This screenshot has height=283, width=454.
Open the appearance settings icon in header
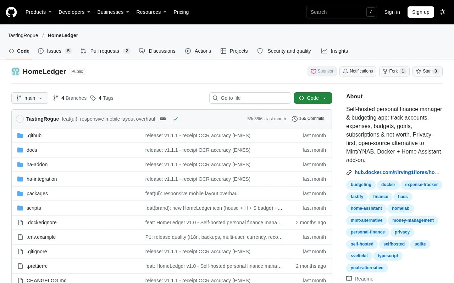click(443, 12)
